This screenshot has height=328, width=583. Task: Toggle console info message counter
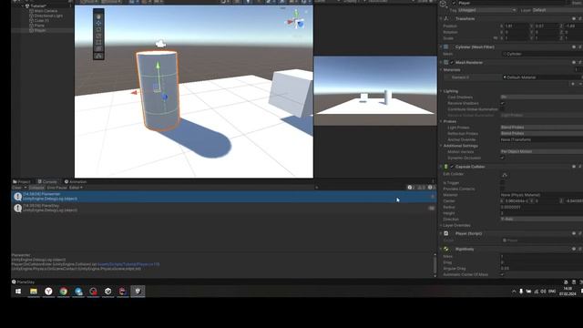tap(411, 188)
